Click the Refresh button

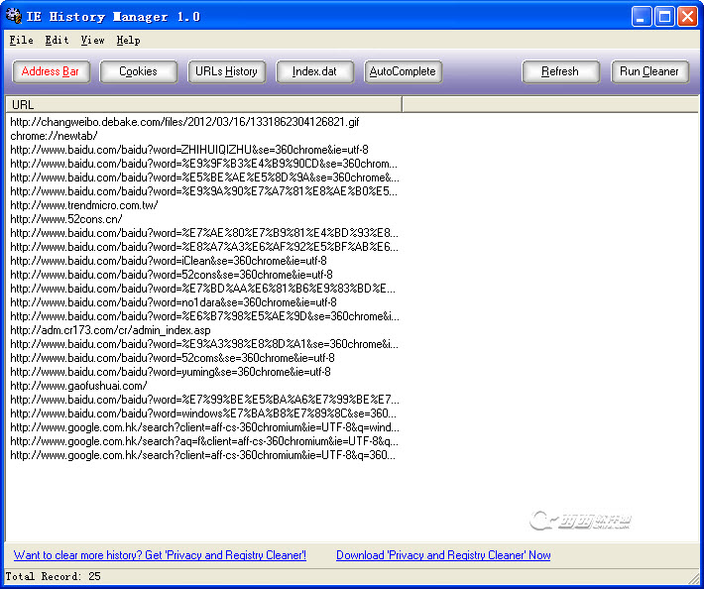coord(560,71)
